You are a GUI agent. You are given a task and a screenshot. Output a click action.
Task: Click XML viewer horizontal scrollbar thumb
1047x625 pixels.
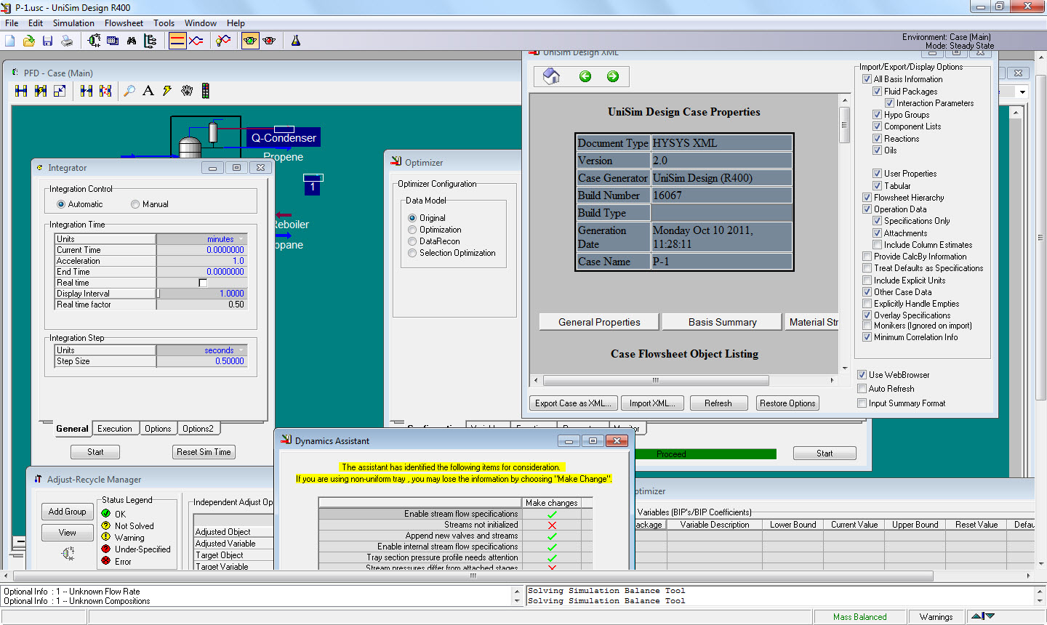pos(656,380)
